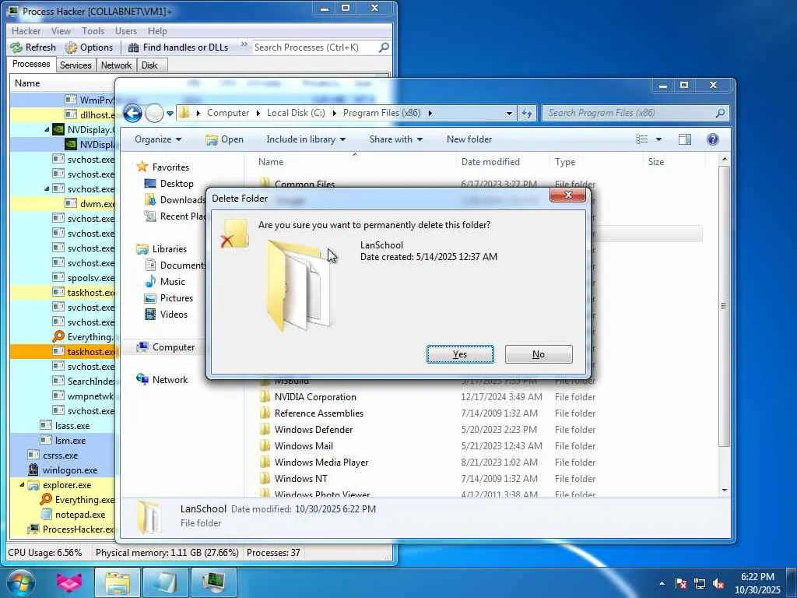The height and width of the screenshot is (598, 797).
Task: Click the change view icon
Action: point(642,139)
